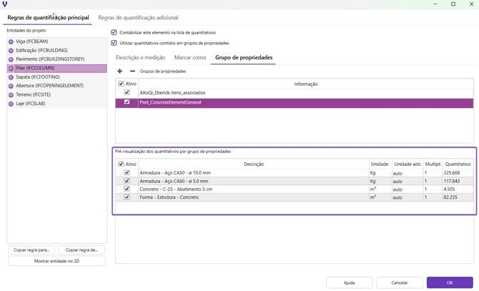Screen dimensions: 479x291
Task: Uncheck Concreto C-25 Abatimento row checkbox
Action: [127, 189]
